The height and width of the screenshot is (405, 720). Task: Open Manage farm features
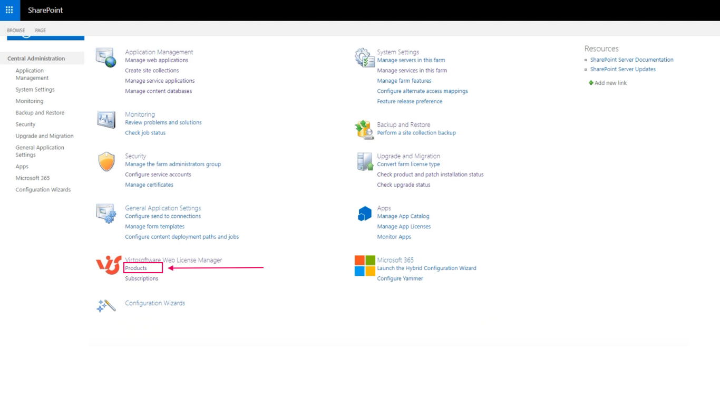(x=404, y=80)
